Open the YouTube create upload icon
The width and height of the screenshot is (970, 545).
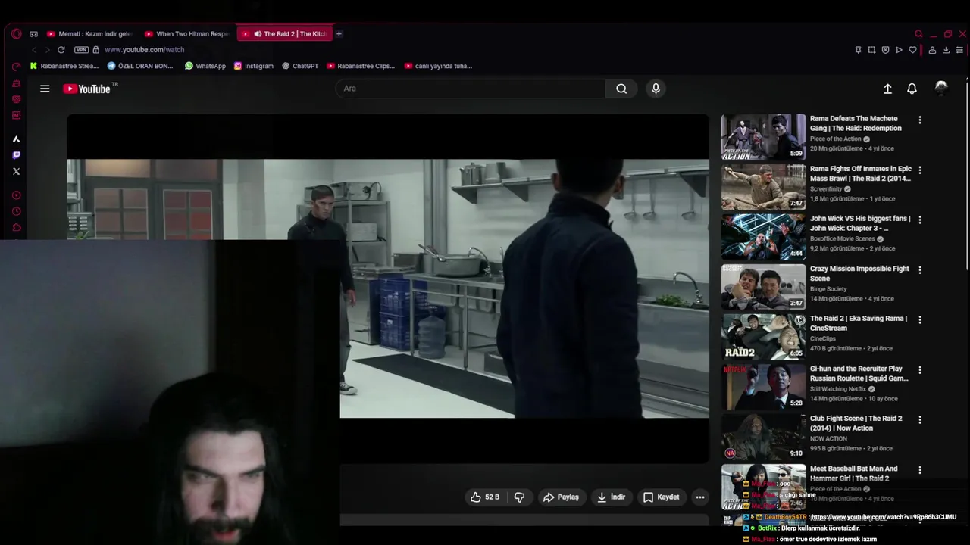tap(887, 89)
